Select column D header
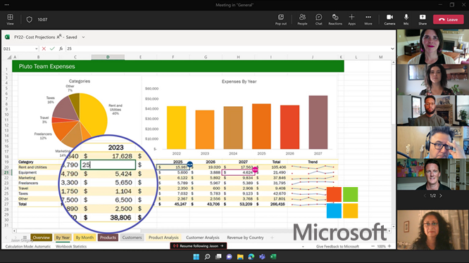Viewport: 469px width, 263px height. (x=108, y=57)
